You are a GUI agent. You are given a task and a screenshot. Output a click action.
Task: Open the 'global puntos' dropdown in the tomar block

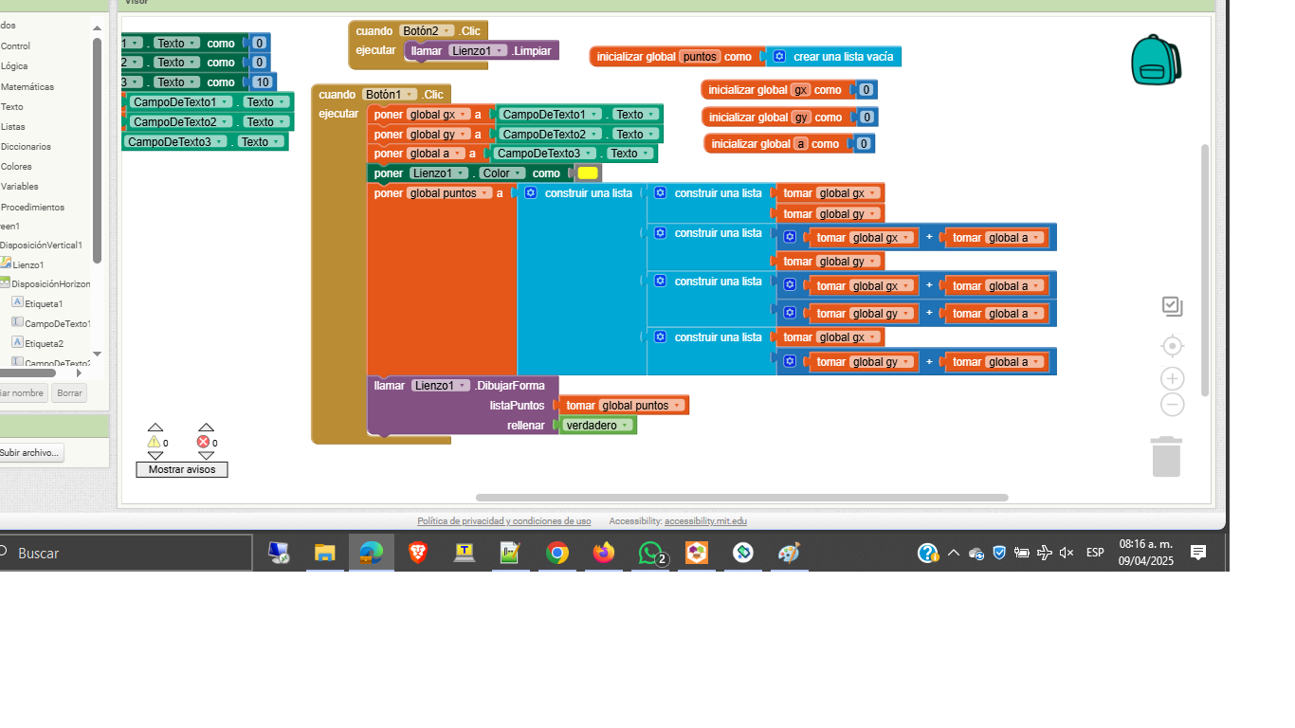(677, 406)
